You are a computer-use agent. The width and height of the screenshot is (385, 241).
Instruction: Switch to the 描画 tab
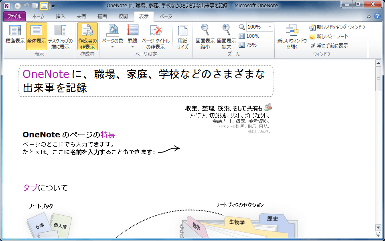coord(102,16)
